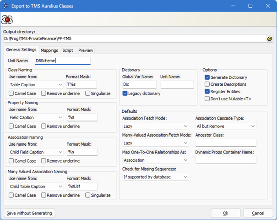This screenshot has height=220, width=277.
Task: Expand Association Fetch Mode dropdown
Action: [156, 126]
